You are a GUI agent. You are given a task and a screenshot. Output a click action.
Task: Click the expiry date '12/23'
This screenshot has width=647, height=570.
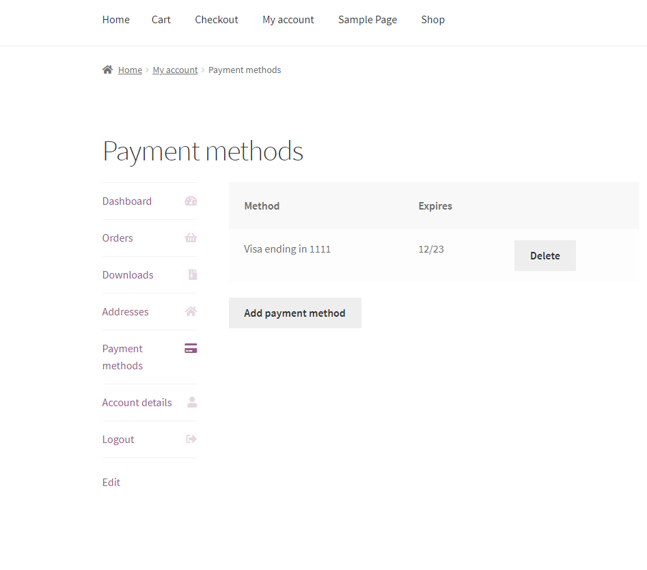pos(431,249)
